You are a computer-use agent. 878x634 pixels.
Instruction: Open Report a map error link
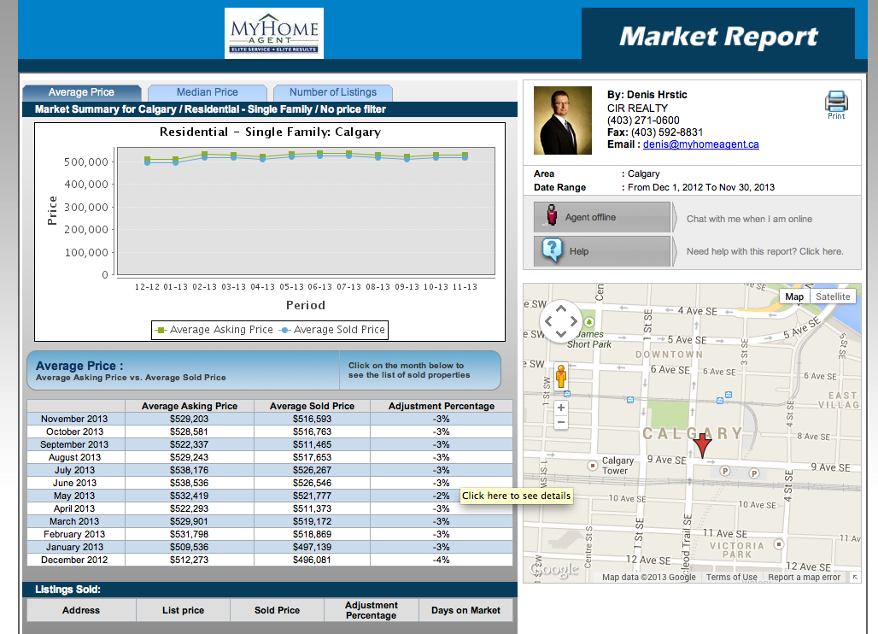click(804, 578)
